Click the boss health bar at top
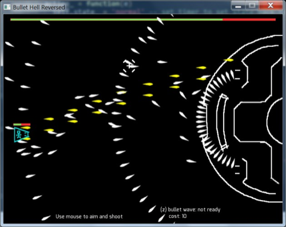This screenshot has width=286, height=227. (x=143, y=19)
